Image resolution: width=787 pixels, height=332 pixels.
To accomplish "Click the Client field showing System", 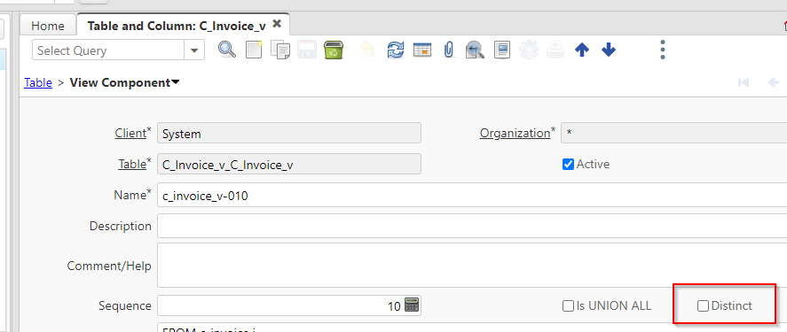I will coord(289,133).
